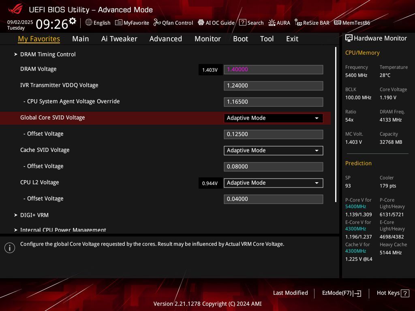The image size is (415, 311).
Task: Select DRAM Voltage label
Action: click(39, 69)
